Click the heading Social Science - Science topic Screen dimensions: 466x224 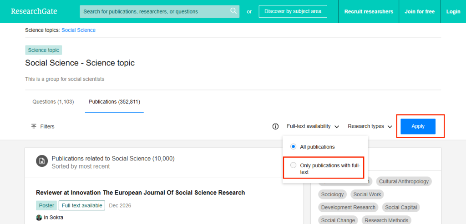click(80, 63)
